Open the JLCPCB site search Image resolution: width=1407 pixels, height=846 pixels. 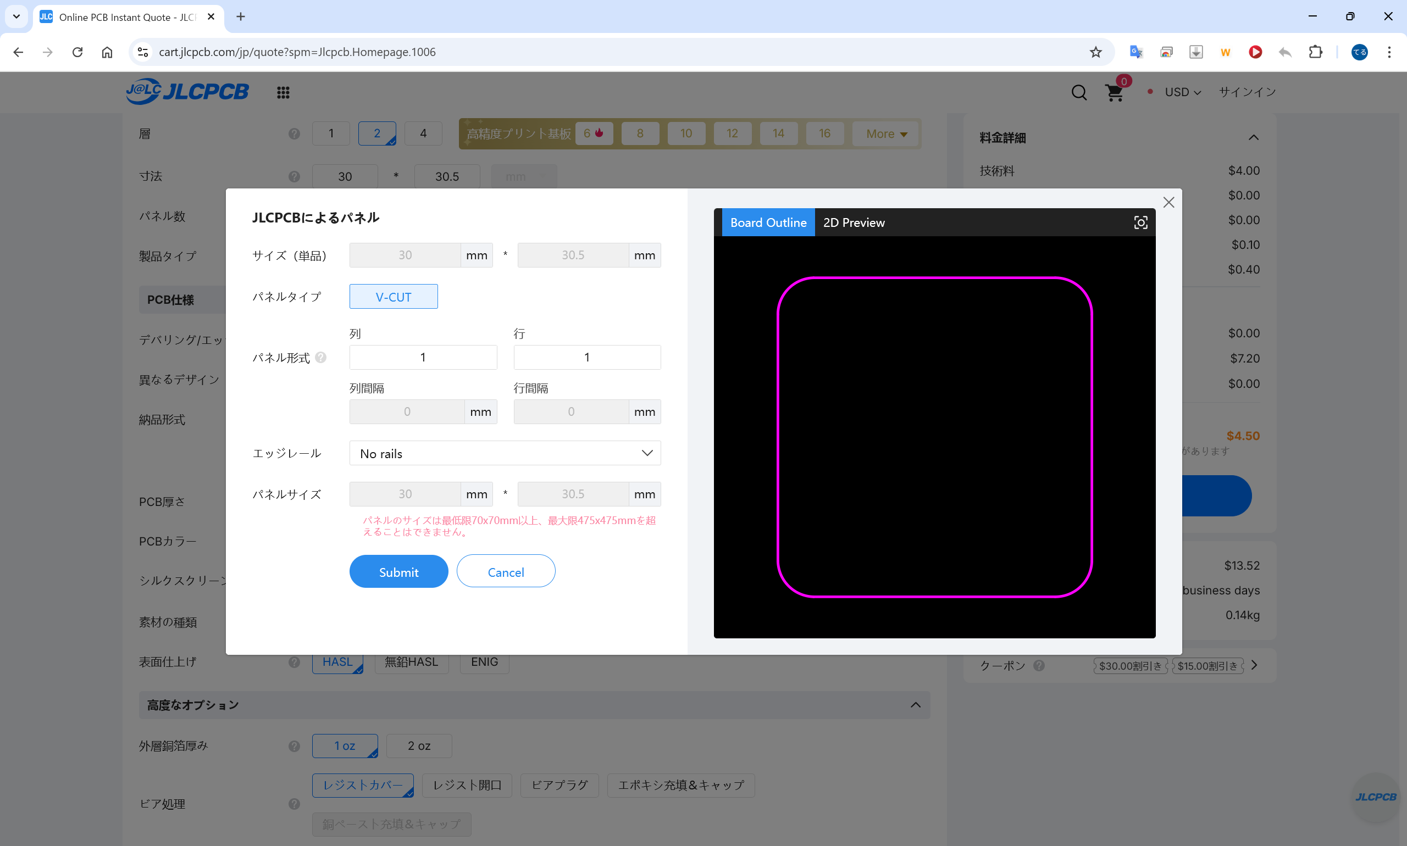coord(1078,92)
